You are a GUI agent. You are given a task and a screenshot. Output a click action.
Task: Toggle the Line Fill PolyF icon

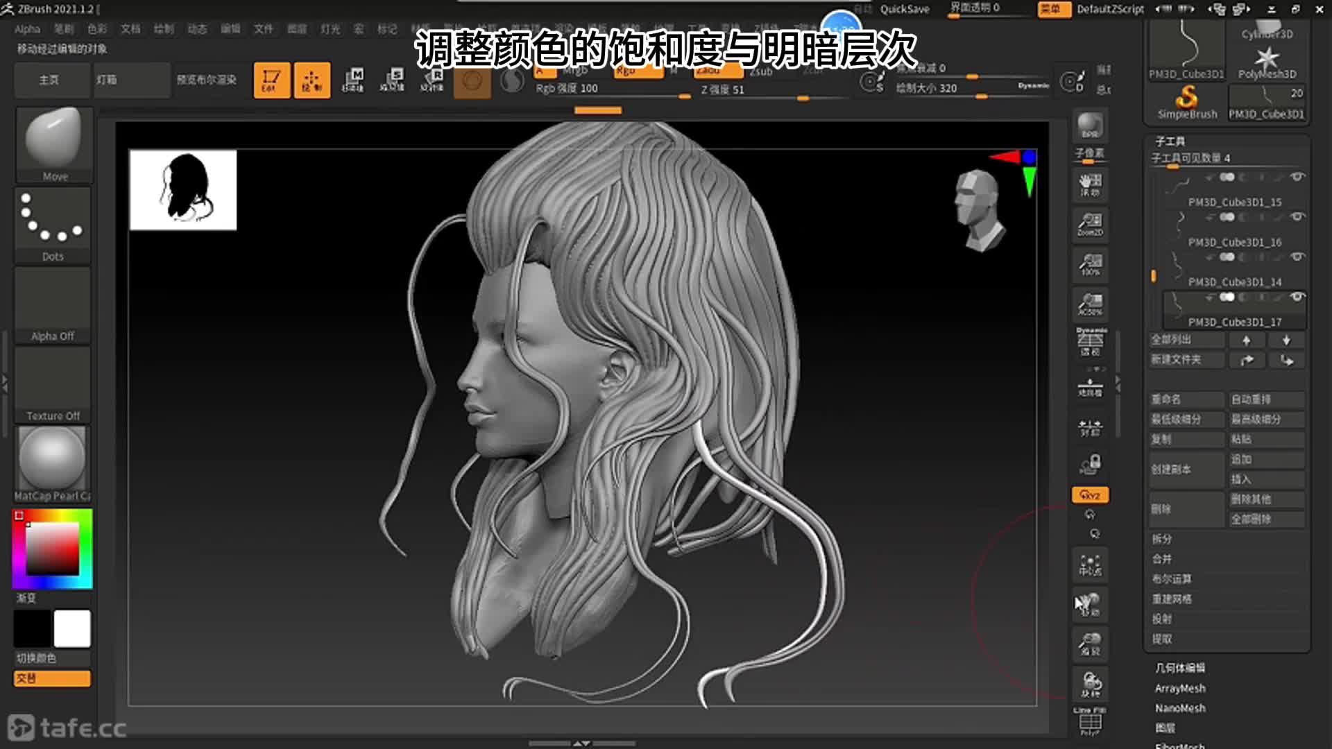click(1090, 722)
